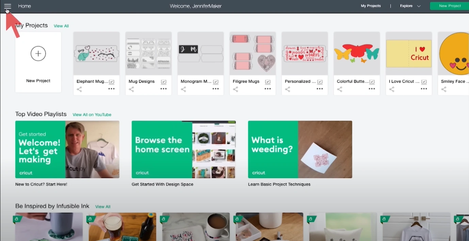Viewport: 469px width, 241px height.
Task: Play the What is weeding video
Action: pyautogui.click(x=300, y=150)
